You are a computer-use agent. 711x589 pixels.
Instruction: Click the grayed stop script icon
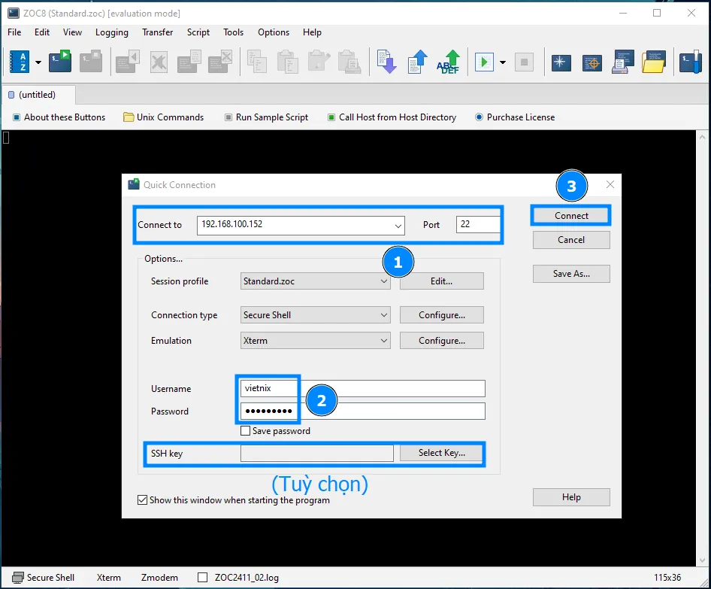pos(524,62)
